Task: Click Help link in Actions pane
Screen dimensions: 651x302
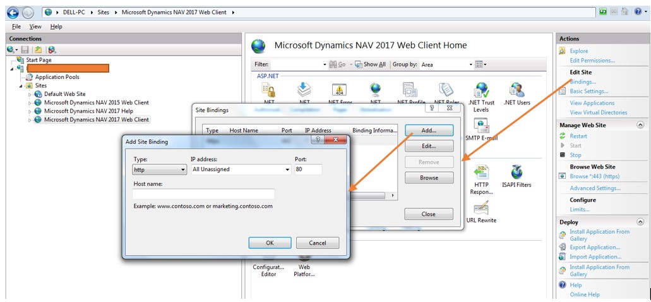Action: pos(575,286)
